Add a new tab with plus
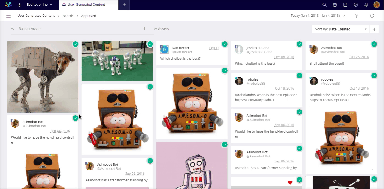This screenshot has height=189, width=384. tap(124, 5)
